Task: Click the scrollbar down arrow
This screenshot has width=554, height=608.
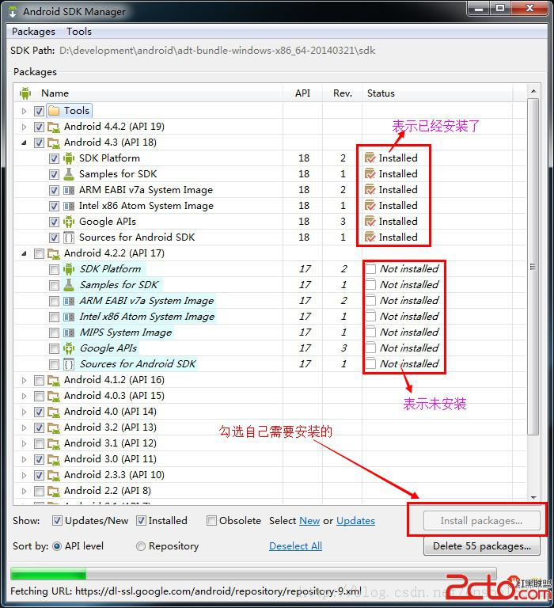Action: click(533, 497)
